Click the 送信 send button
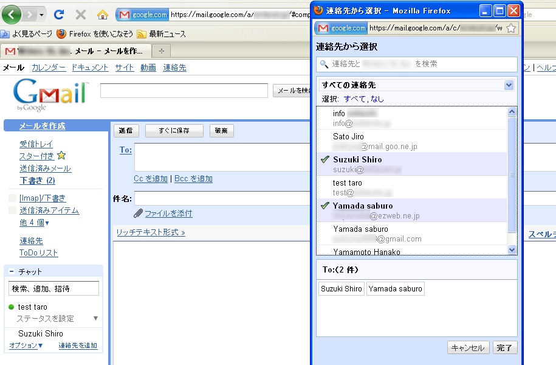The height and width of the screenshot is (365, 556). coord(126,131)
